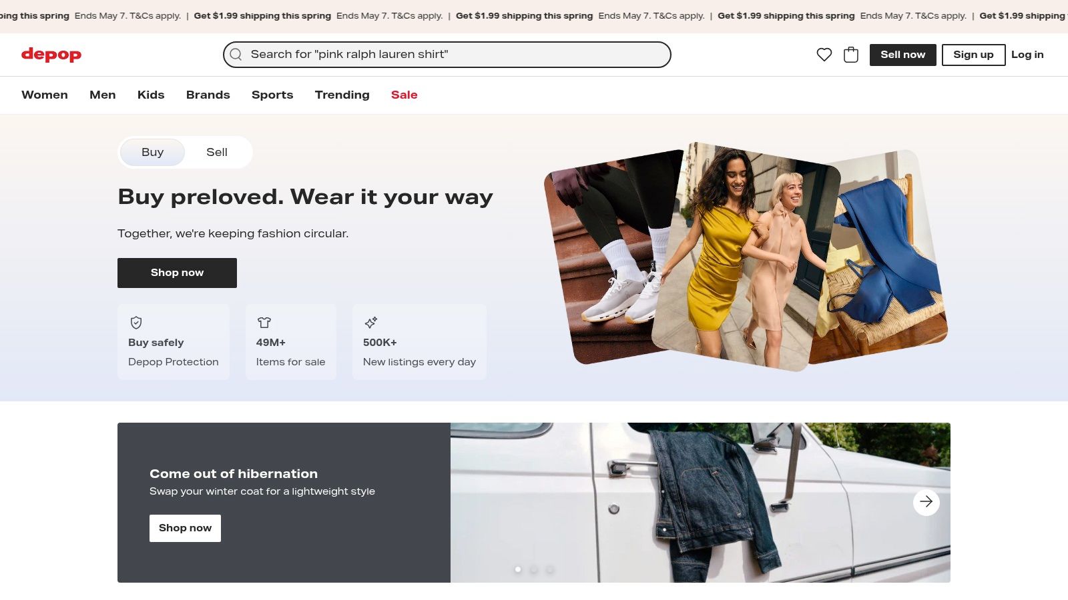Click inside the search field
Screen dimensions: 1068x600
coord(447,55)
